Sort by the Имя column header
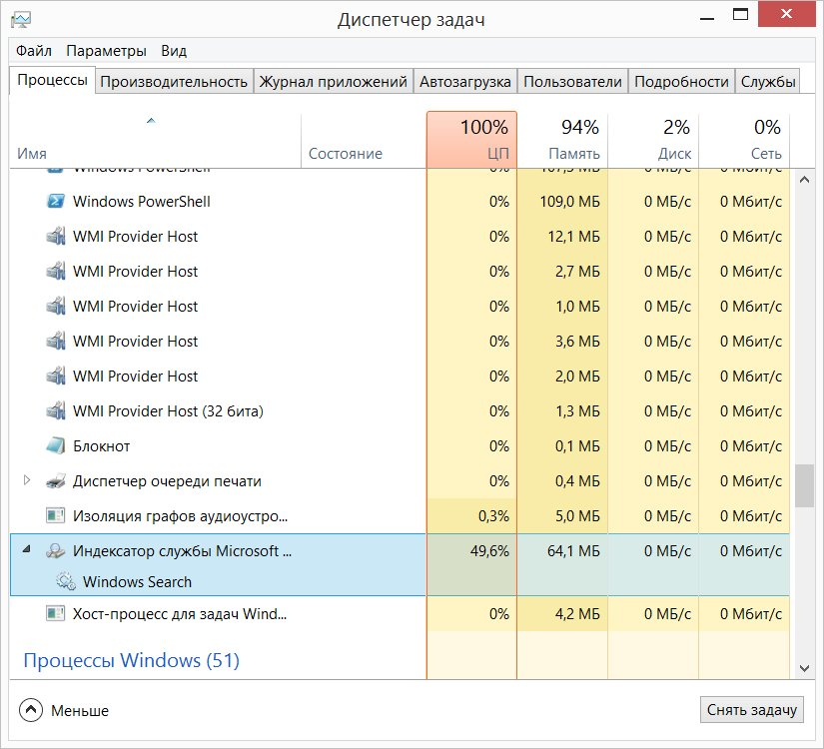Screen dimensions: 824x749 [x=155, y=140]
